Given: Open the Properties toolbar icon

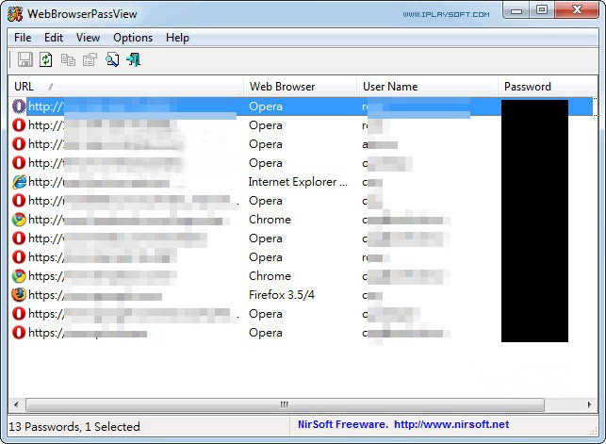Looking at the screenshot, I should (90, 60).
